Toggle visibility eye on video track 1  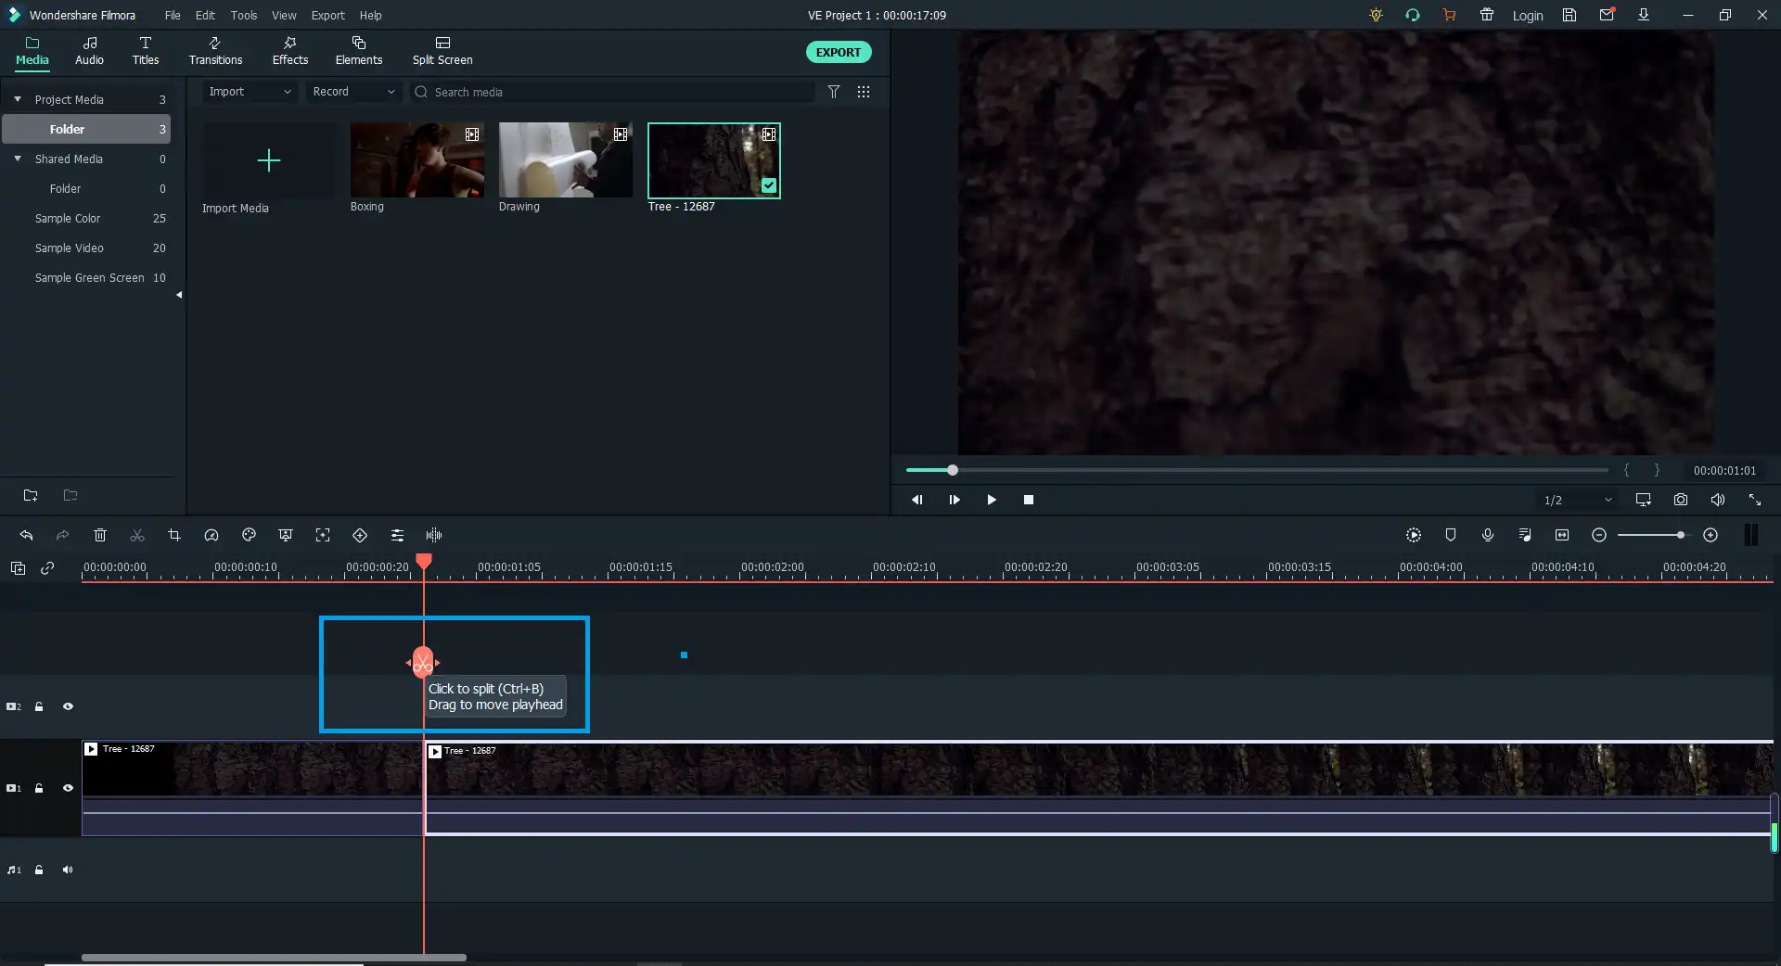pos(68,788)
